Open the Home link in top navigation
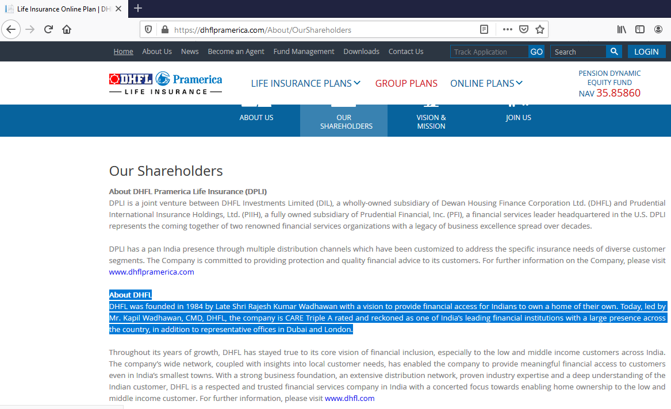 point(123,51)
